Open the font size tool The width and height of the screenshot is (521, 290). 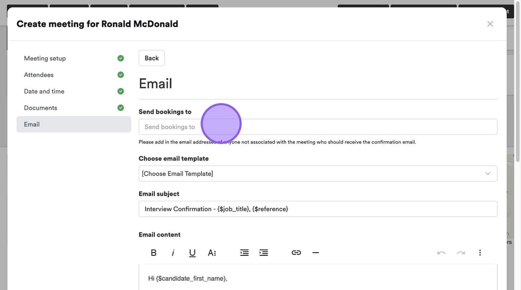212,253
